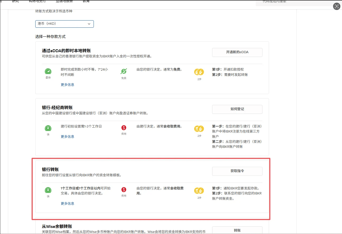342x234 pixels.
Task: Click the text '1个工作日或1个工作日以内可开始交易'
Action: (86, 191)
